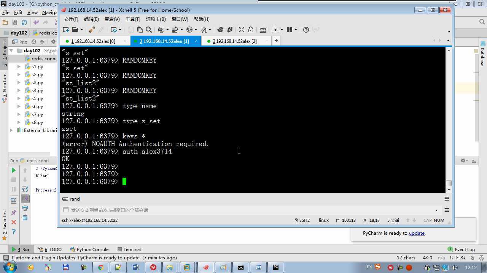
Task: Click the Windows Start button
Action: [9, 267]
